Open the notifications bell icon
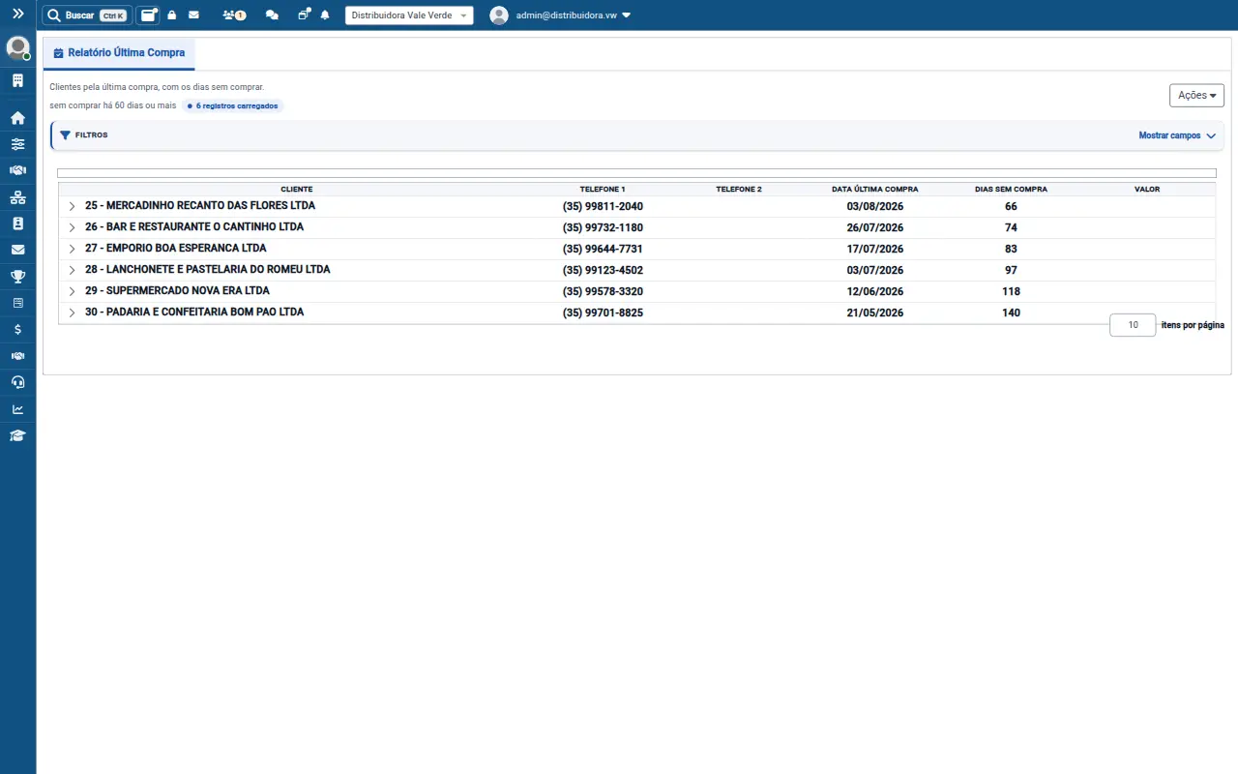Viewport: 1238px width, 774px height. pos(325,15)
